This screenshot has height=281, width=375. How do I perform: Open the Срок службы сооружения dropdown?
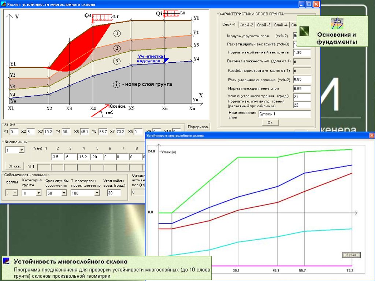[x=64, y=193]
